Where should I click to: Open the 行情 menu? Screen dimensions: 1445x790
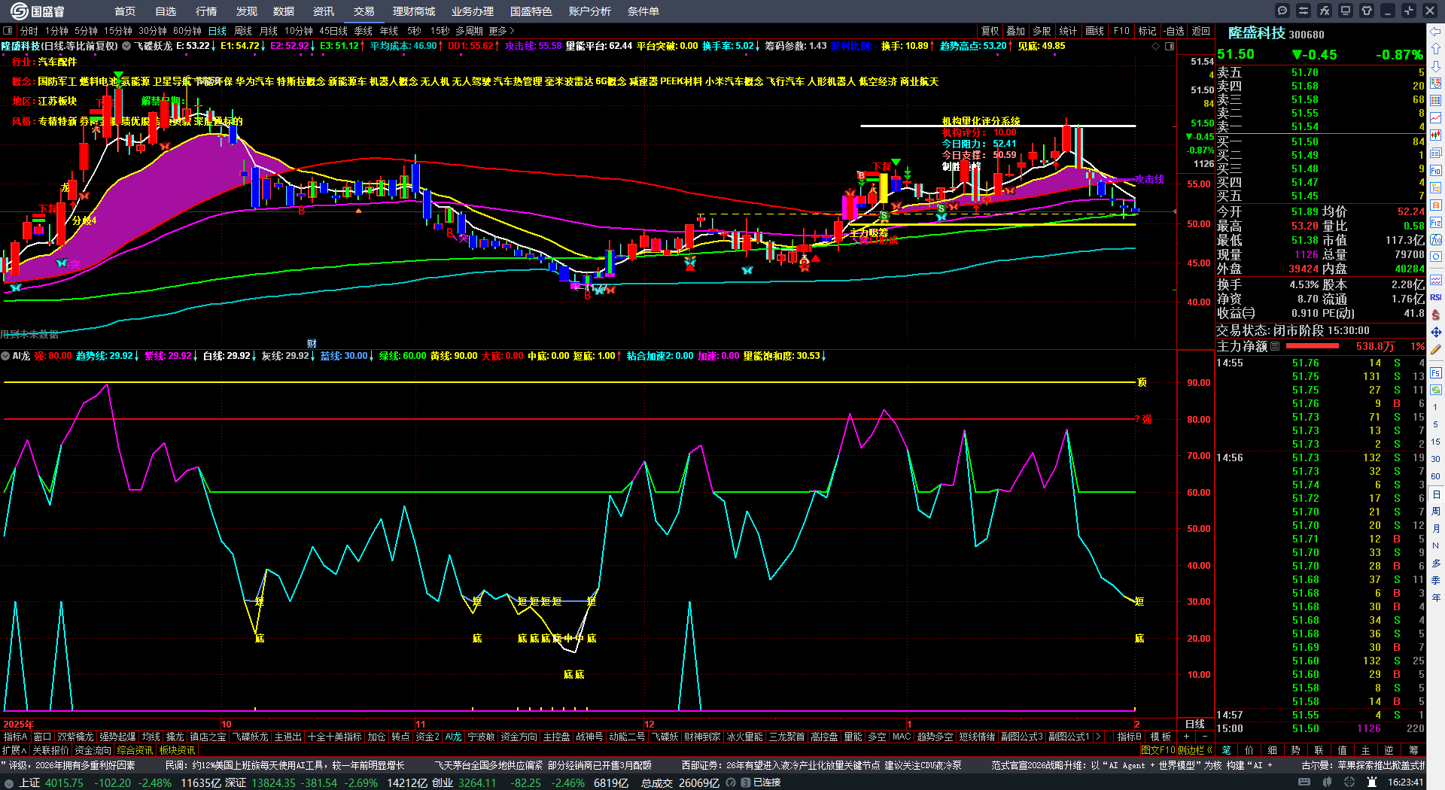coord(206,11)
